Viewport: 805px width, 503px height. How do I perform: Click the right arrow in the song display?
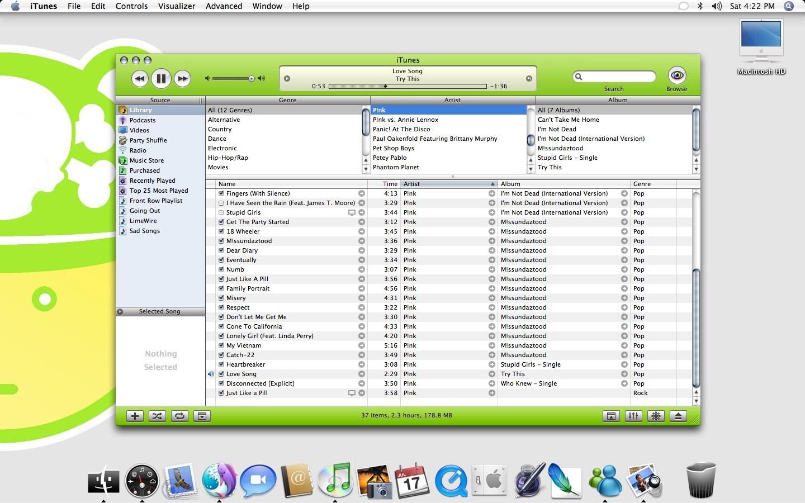point(529,79)
